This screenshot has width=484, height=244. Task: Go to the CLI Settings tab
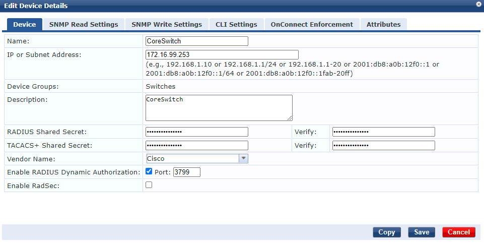[236, 24]
